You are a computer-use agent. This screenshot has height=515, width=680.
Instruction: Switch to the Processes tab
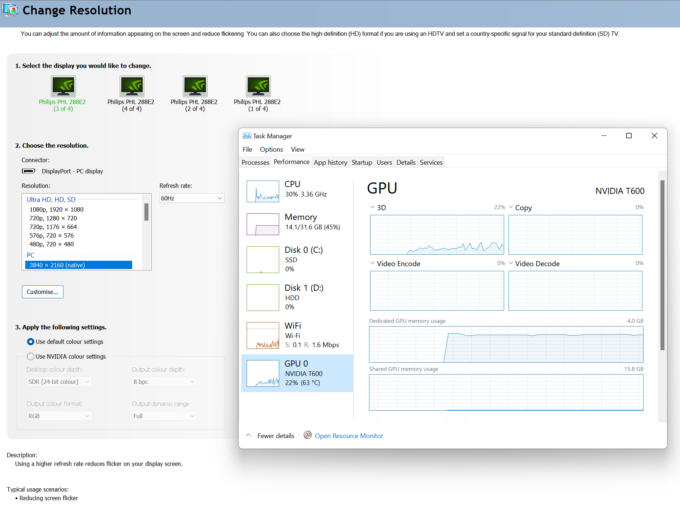point(255,163)
